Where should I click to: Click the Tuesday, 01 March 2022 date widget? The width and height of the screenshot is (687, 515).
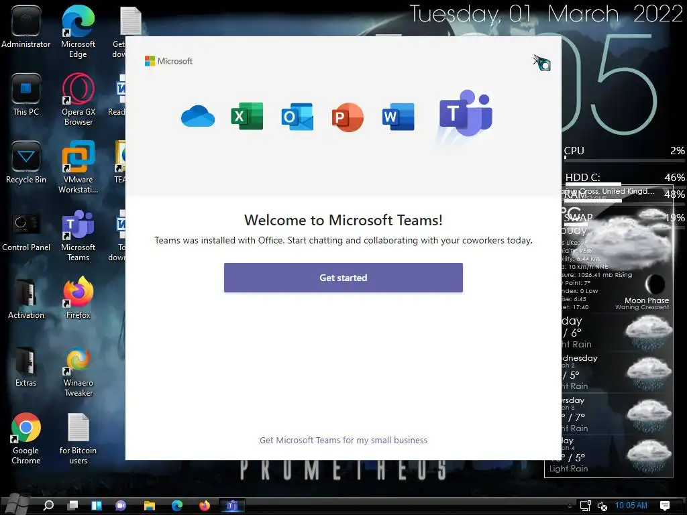(546, 14)
